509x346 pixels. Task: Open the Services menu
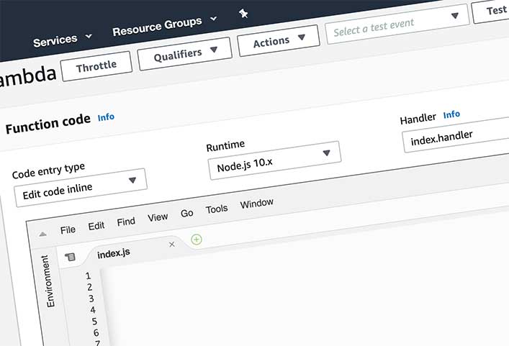(62, 40)
